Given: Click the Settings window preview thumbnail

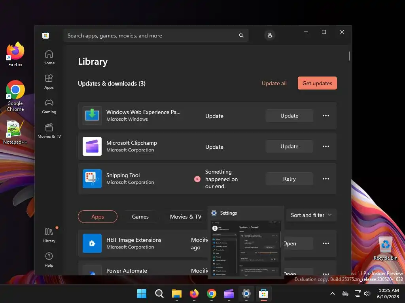Looking at the screenshot, I should click(x=246, y=249).
